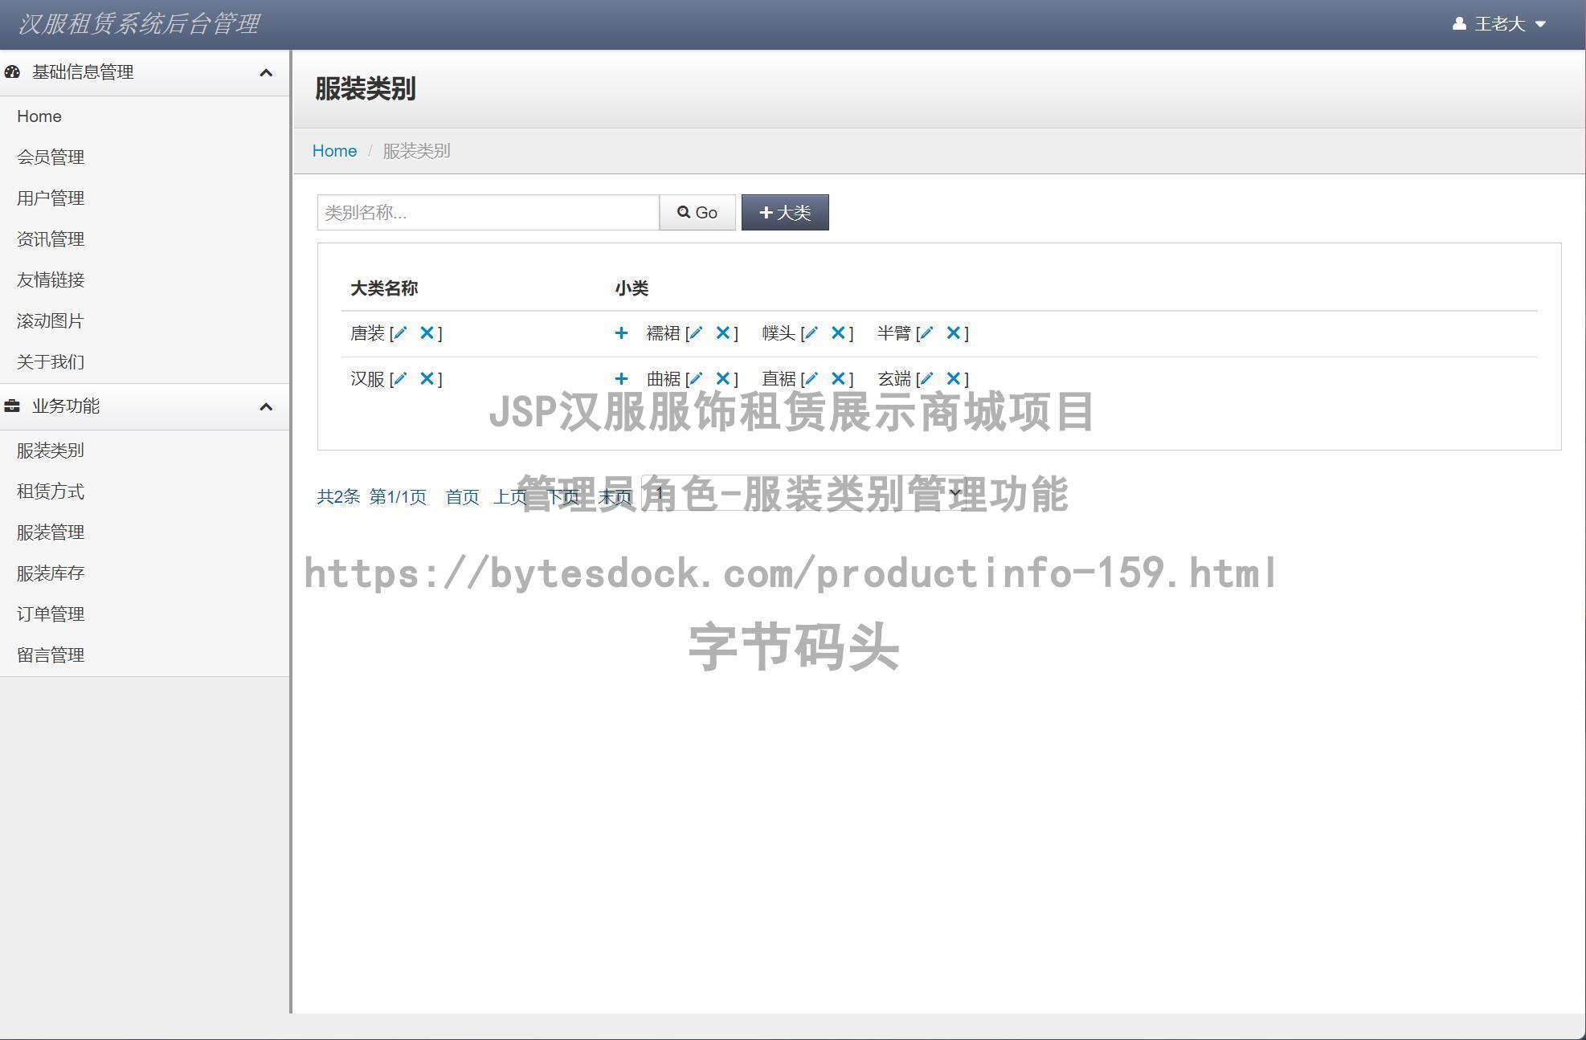Click the Home breadcrumb link
The image size is (1586, 1040).
(x=334, y=151)
